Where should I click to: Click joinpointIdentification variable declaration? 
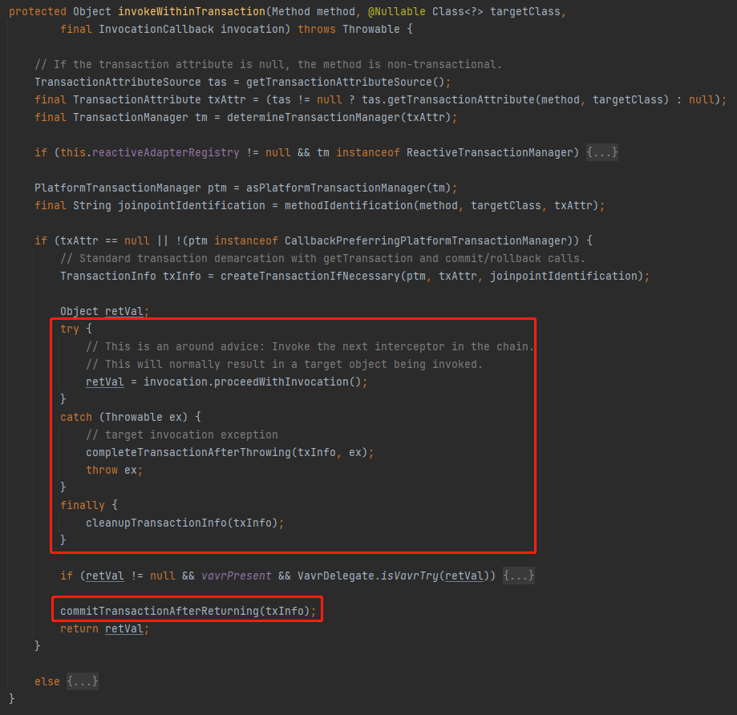click(x=192, y=206)
